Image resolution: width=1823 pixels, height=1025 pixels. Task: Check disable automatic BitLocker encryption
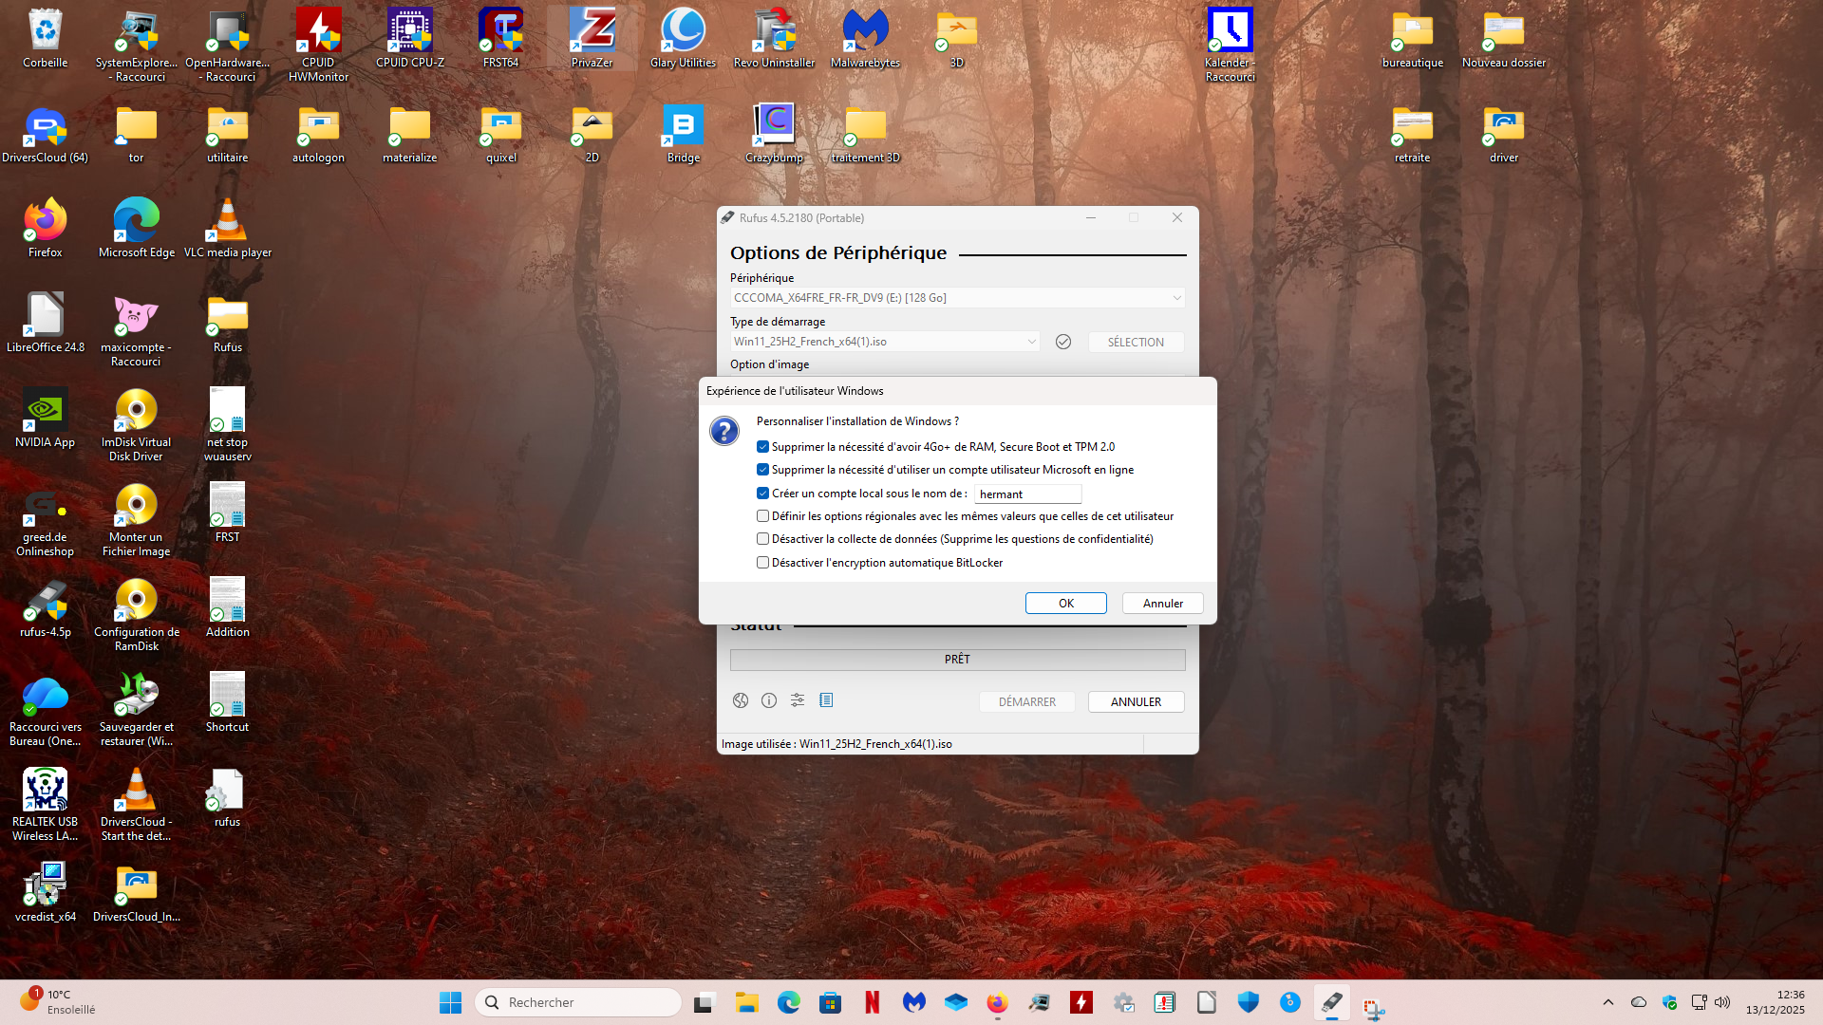click(x=762, y=563)
